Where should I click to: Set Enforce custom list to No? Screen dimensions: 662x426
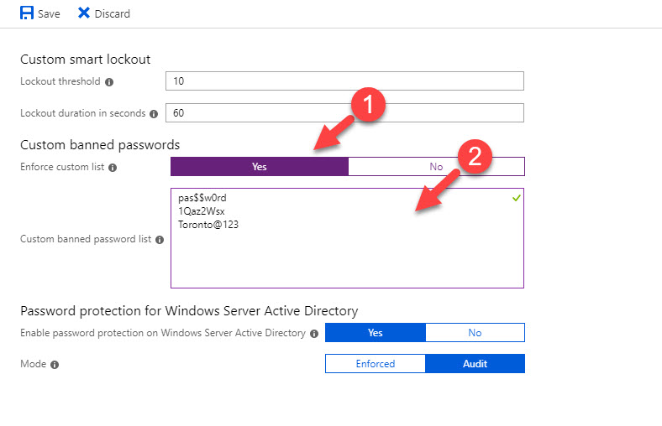pos(436,166)
